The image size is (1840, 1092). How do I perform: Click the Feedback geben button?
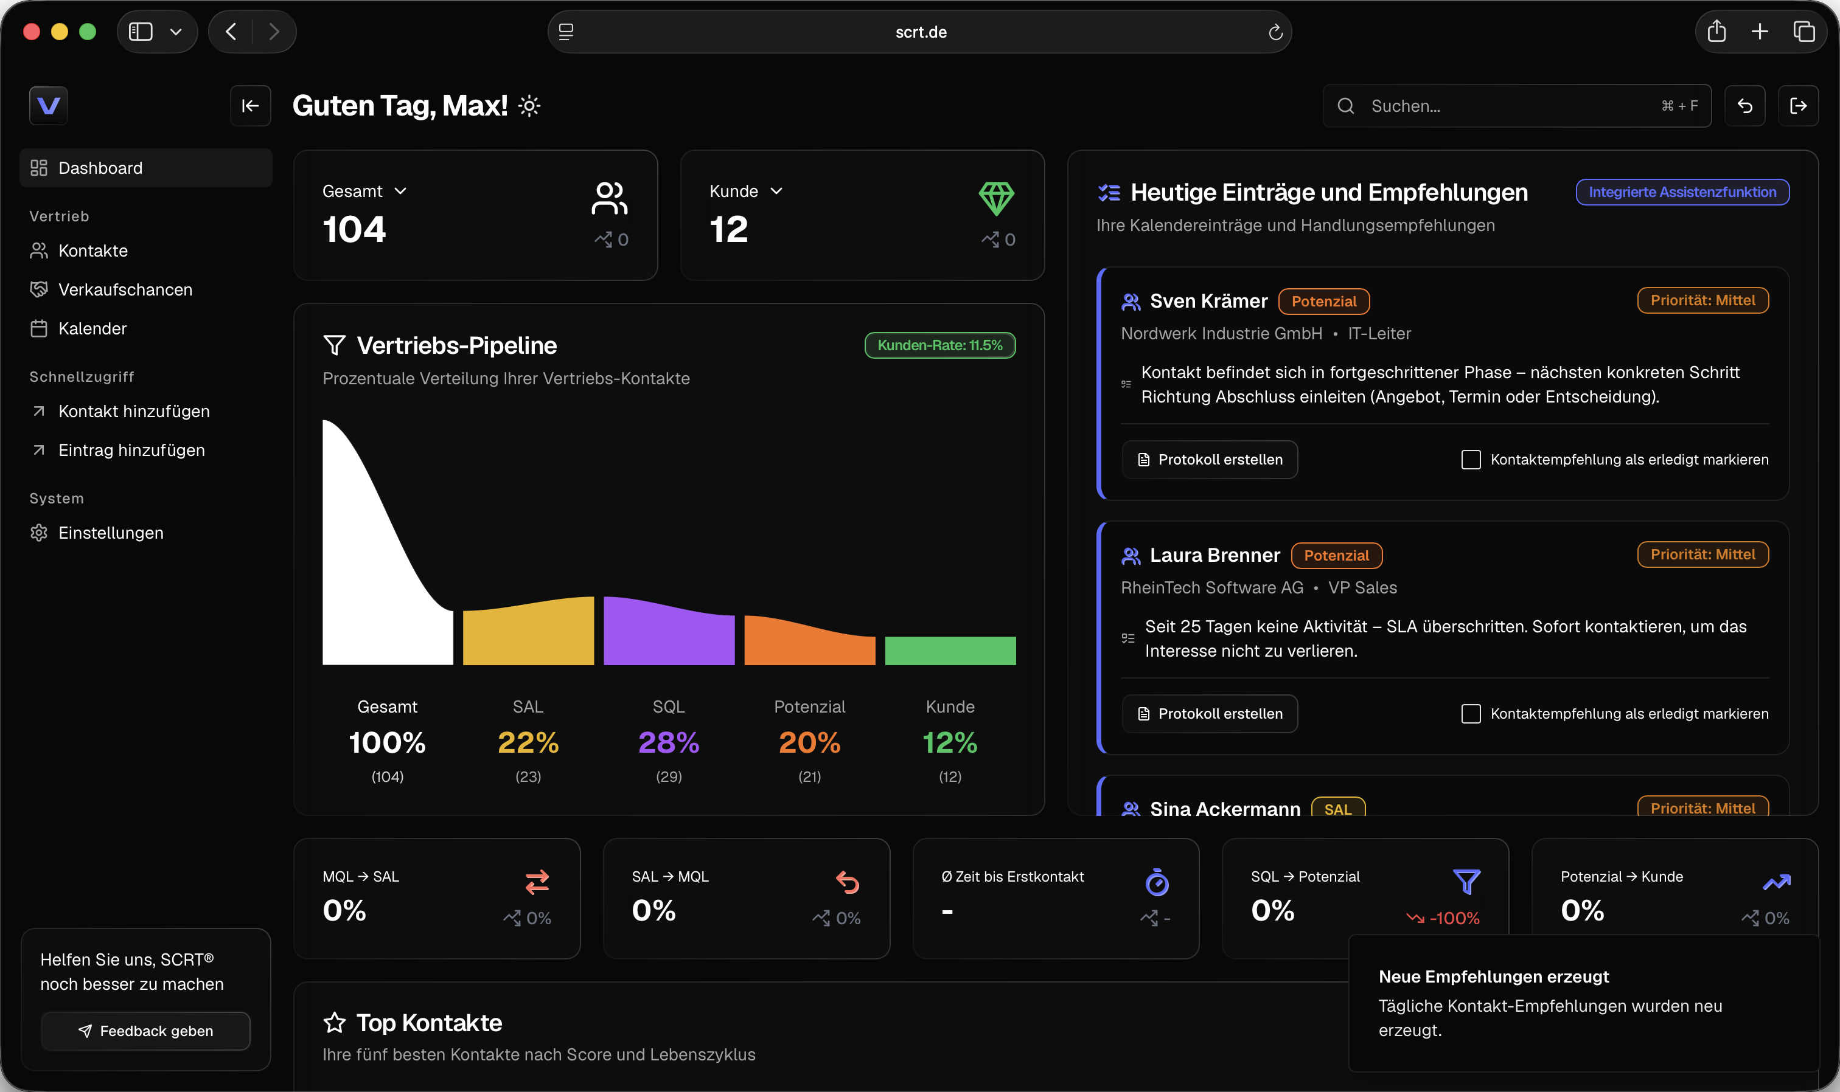pos(146,1031)
